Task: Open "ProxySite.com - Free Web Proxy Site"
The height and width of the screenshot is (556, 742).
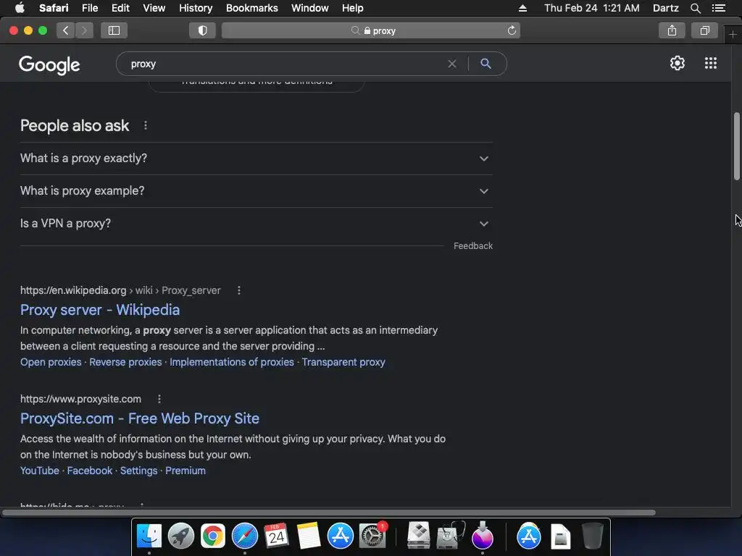Action: coord(140,419)
